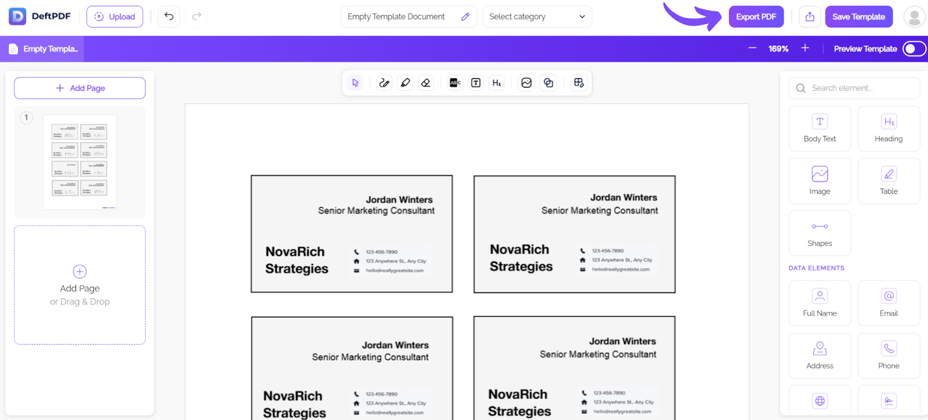Add Image element from side panel
The image size is (928, 420).
click(820, 181)
